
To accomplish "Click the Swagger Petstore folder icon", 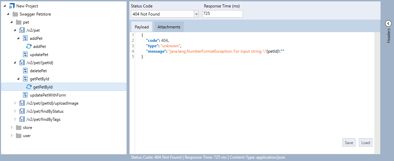I will click(x=15, y=14).
